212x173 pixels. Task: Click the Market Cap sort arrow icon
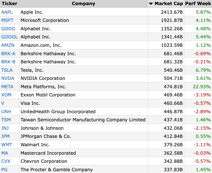click(151, 4)
